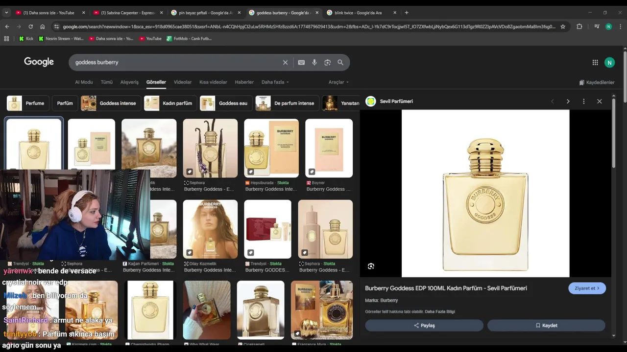627x352 pixels.
Task: Switch to pin beyaz şeftali tab
Action: click(x=205, y=13)
